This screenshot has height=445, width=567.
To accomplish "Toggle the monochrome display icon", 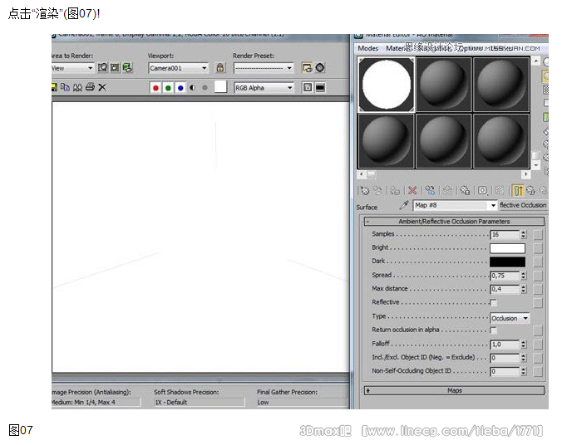I will 205,87.
